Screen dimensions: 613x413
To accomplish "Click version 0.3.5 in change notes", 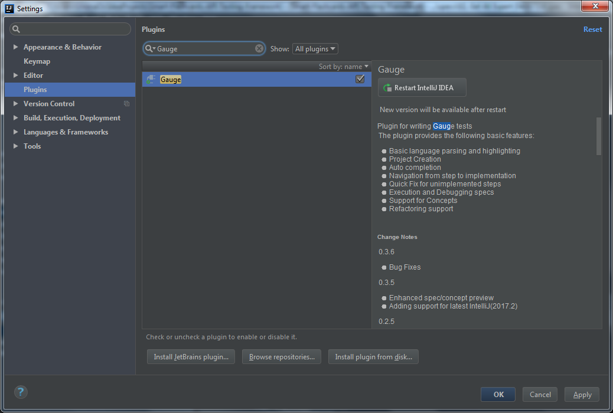I will click(x=386, y=282).
